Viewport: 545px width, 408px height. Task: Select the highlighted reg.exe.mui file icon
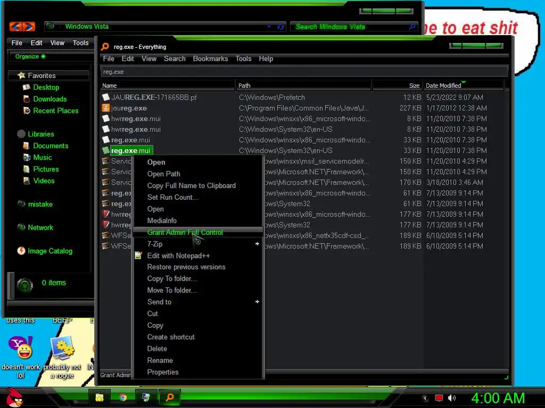click(106, 150)
